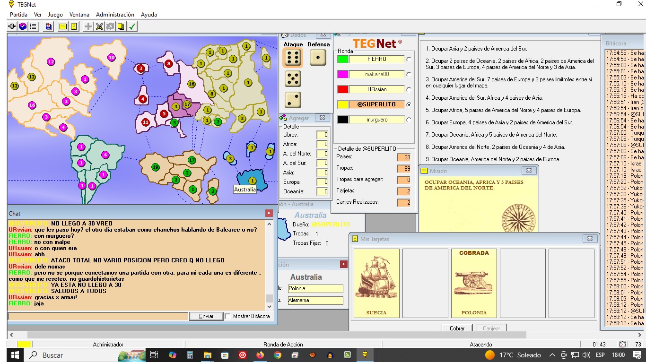Select the murguero player radio button
This screenshot has width=646, height=363.
pos(409,120)
